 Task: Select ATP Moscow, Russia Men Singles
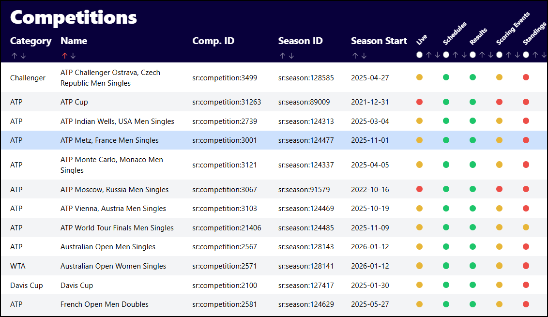click(114, 189)
